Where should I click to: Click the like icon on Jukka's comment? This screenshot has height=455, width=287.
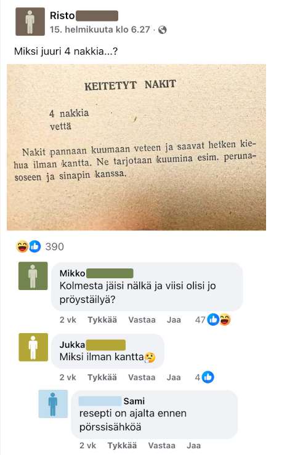point(208,377)
